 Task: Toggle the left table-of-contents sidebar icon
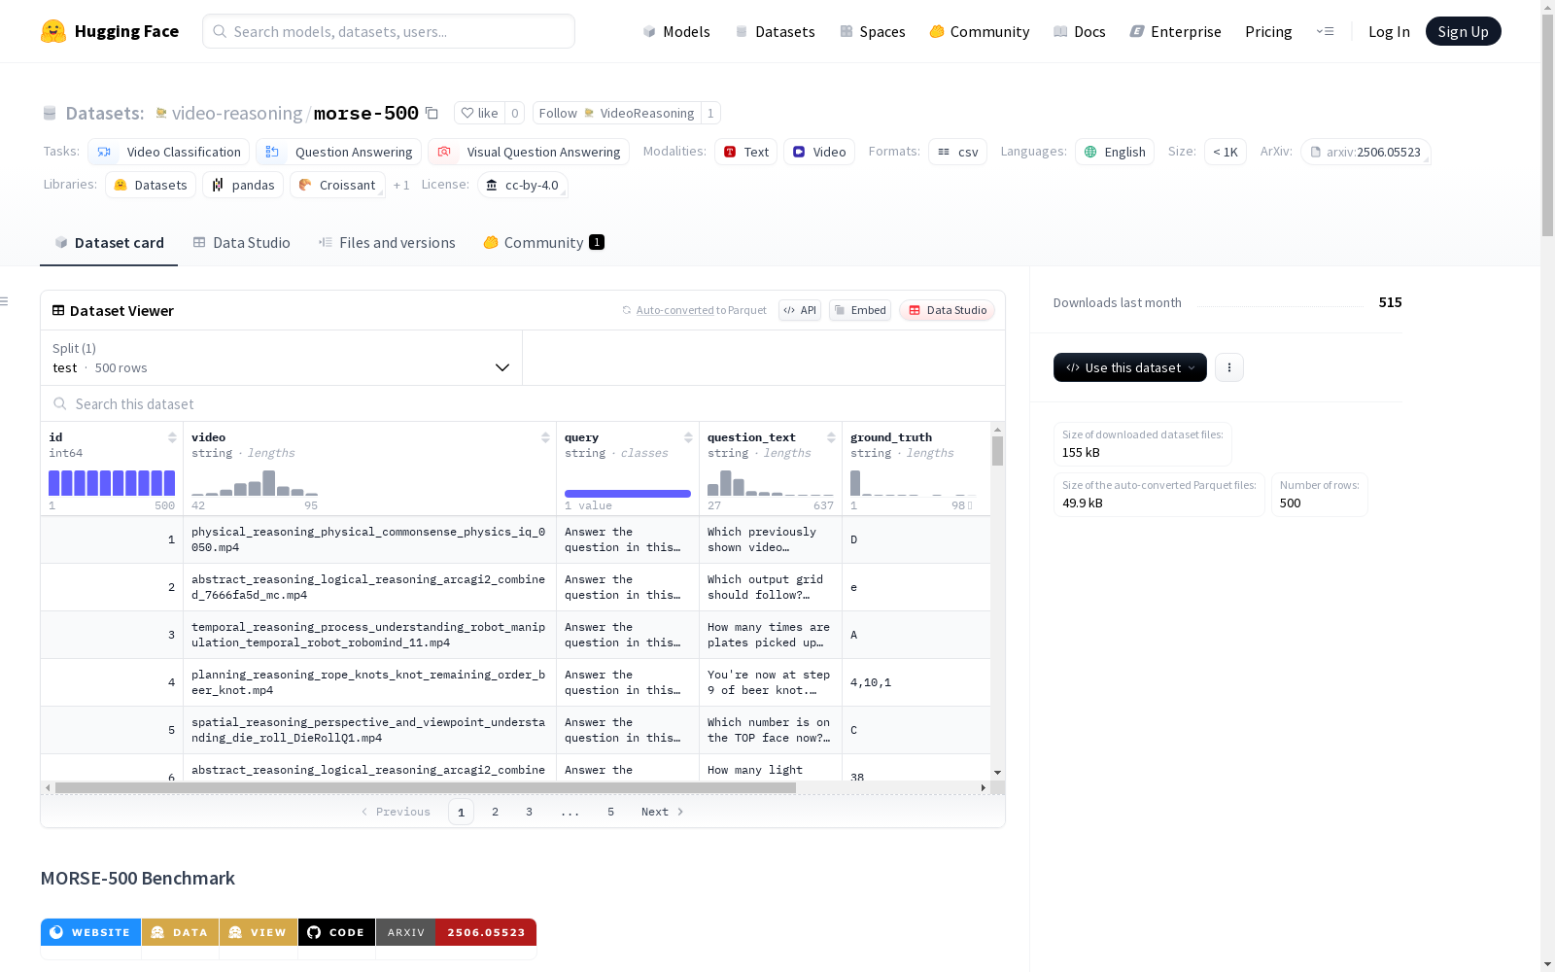tap(5, 301)
